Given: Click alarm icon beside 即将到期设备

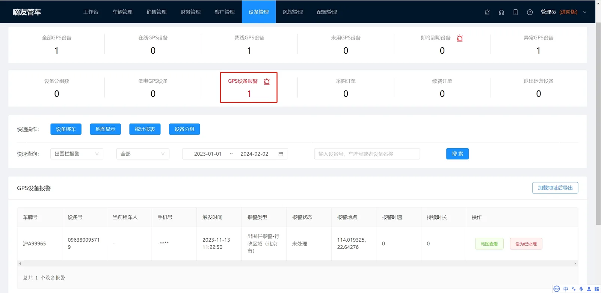Looking at the screenshot, I should pos(460,38).
